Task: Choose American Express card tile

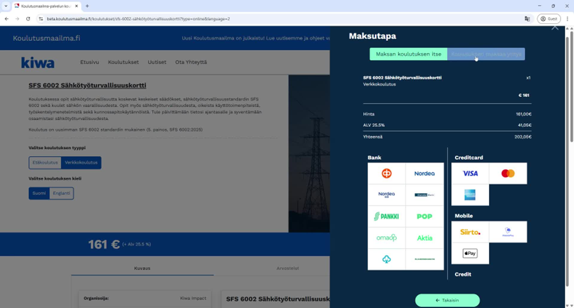Action: tap(470, 195)
